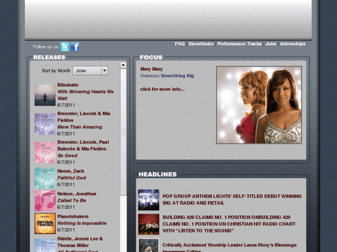Open Nothing Is Impossible title link
The height and width of the screenshot is (252, 337).
(x=82, y=223)
